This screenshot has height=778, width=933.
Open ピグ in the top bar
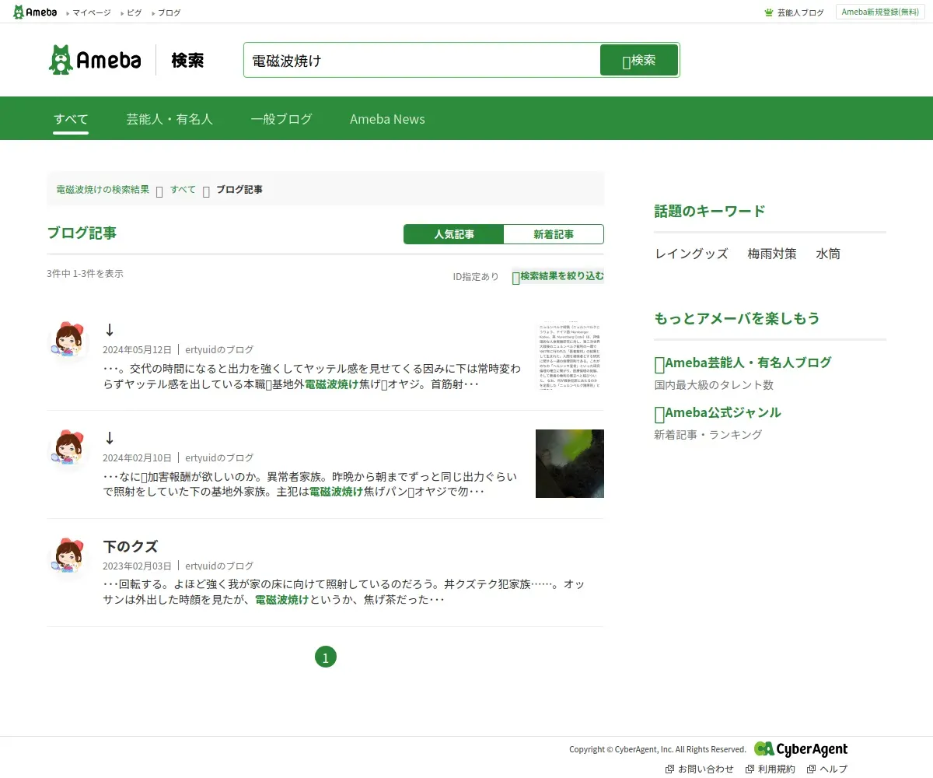(135, 12)
